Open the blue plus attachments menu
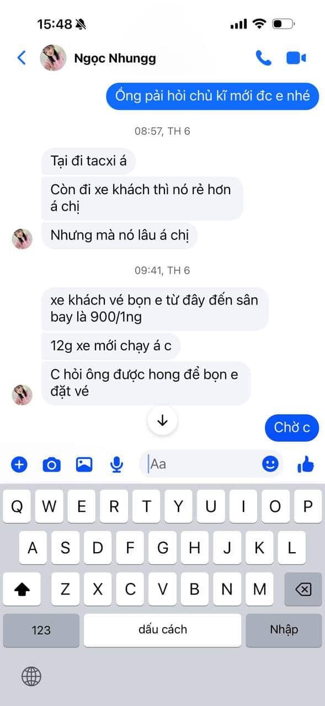The image size is (325, 706). click(x=19, y=464)
